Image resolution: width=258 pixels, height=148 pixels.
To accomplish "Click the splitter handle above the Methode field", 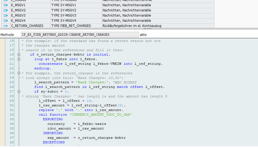I will click(148, 29).
